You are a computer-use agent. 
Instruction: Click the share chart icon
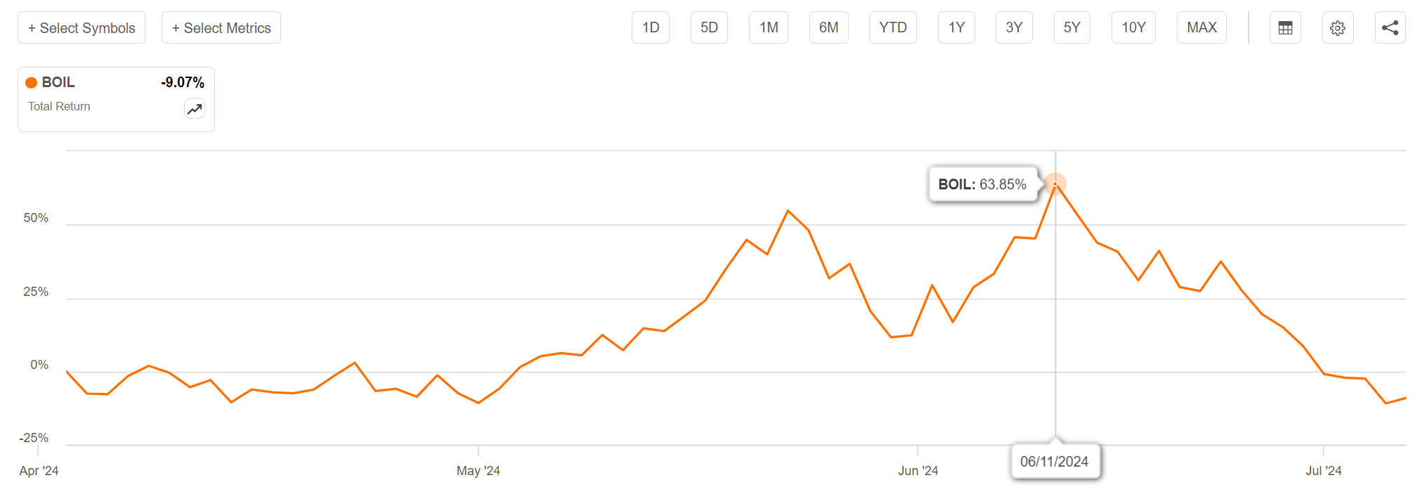coord(1390,27)
